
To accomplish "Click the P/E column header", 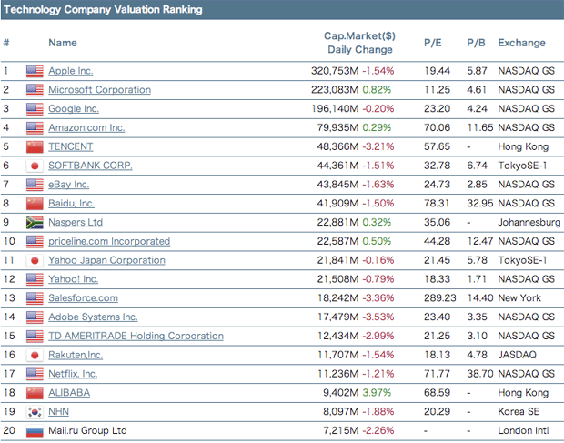I will (433, 43).
